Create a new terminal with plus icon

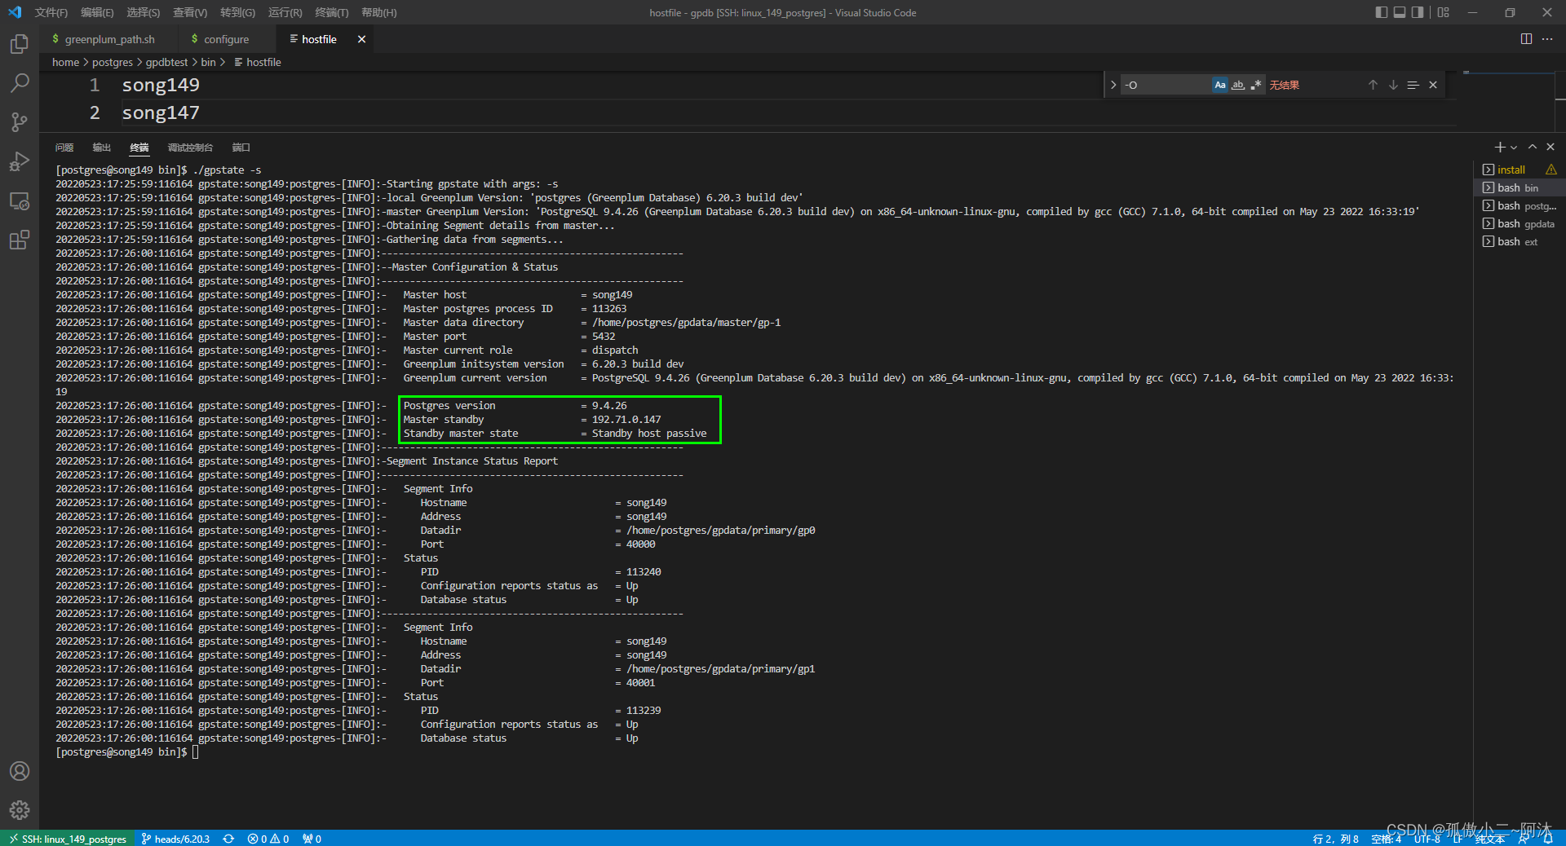pyautogui.click(x=1499, y=148)
